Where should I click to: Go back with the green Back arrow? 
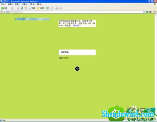2,8
